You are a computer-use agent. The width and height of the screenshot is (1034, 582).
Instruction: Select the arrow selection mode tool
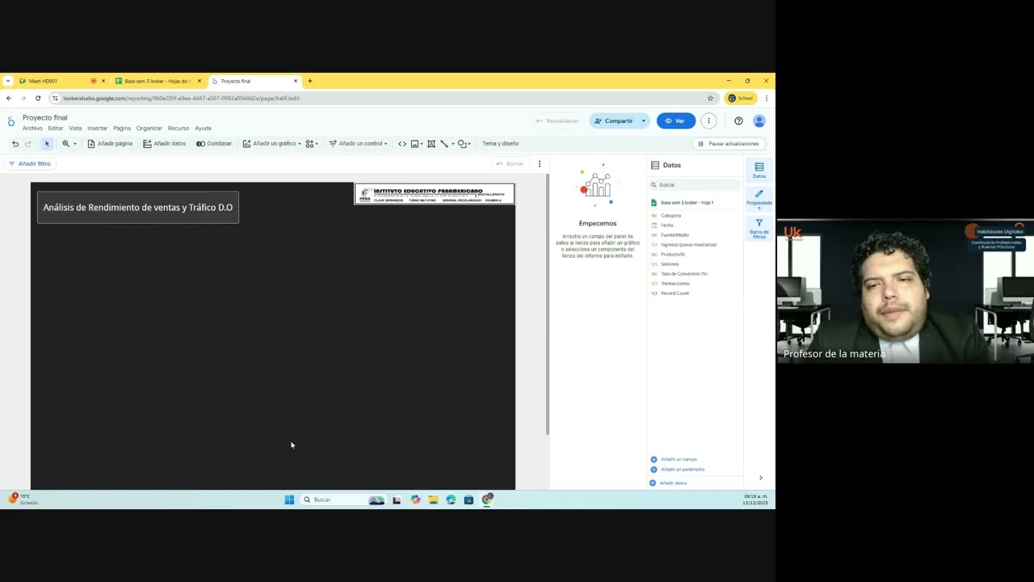pos(47,144)
